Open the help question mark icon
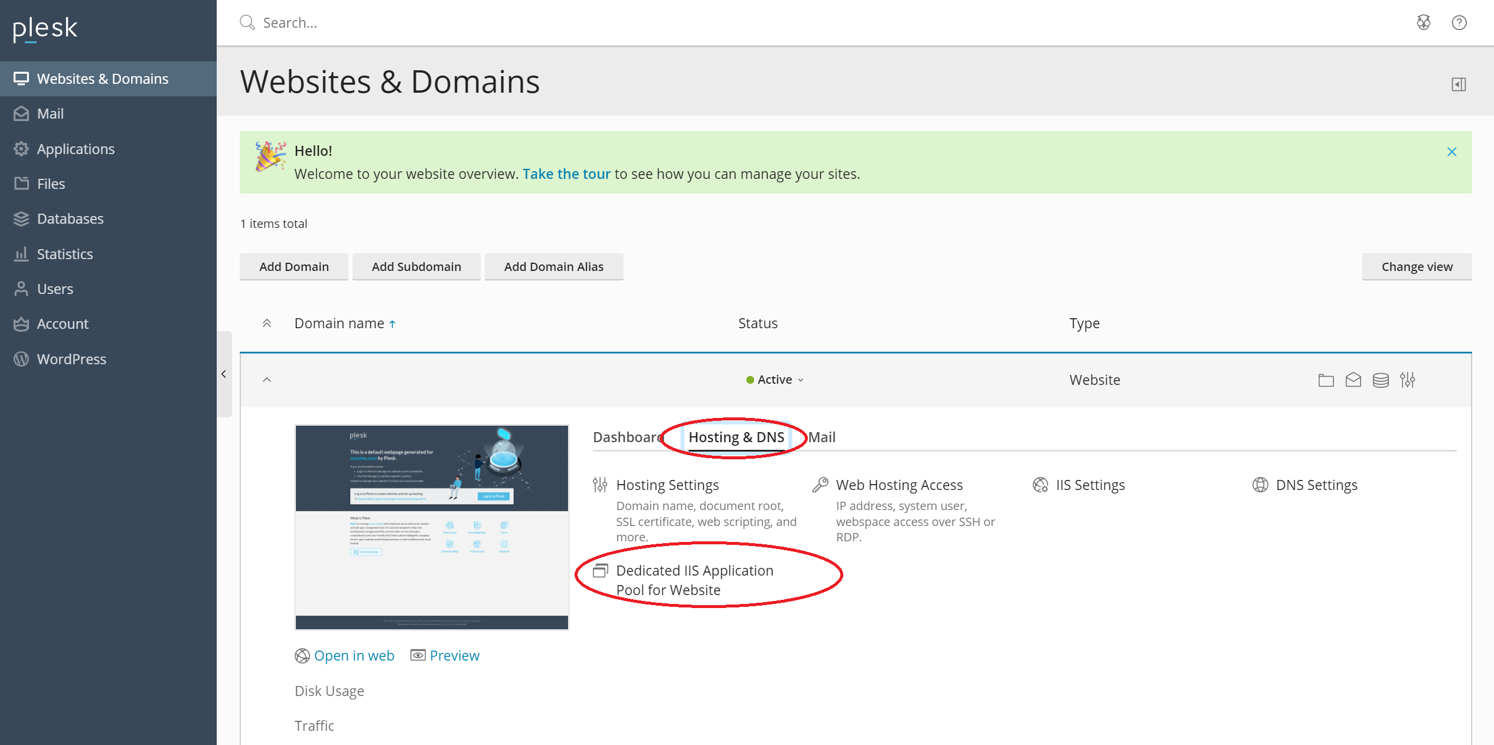The width and height of the screenshot is (1494, 745). pyautogui.click(x=1459, y=22)
